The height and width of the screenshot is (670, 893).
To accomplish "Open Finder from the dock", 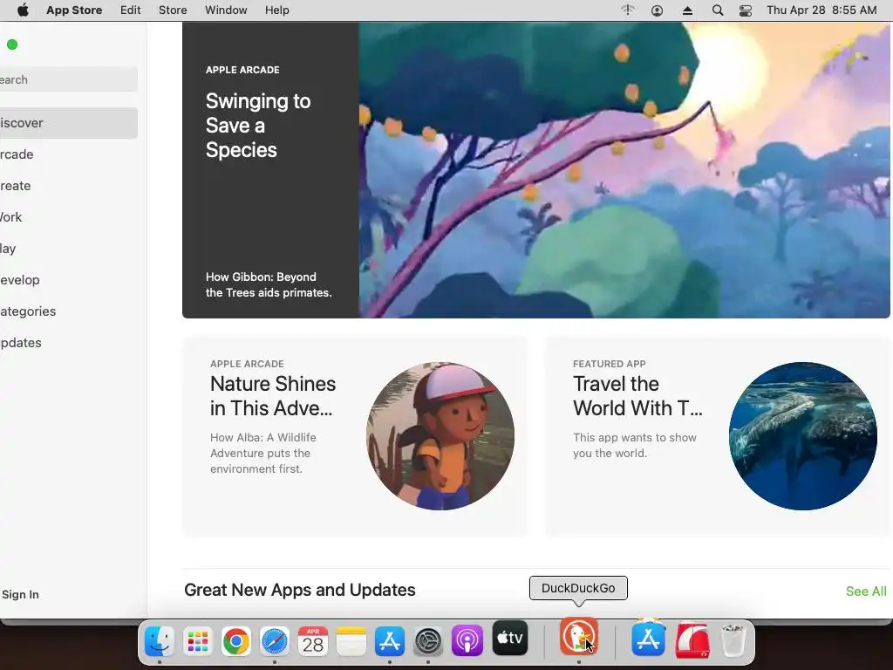I will (160, 641).
